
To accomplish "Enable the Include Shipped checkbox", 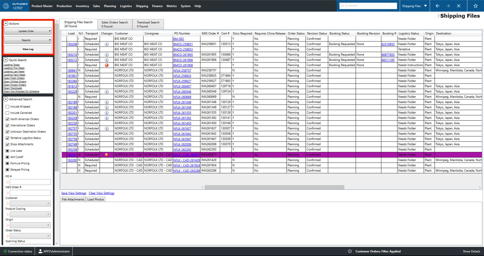I will [x=7, y=107].
